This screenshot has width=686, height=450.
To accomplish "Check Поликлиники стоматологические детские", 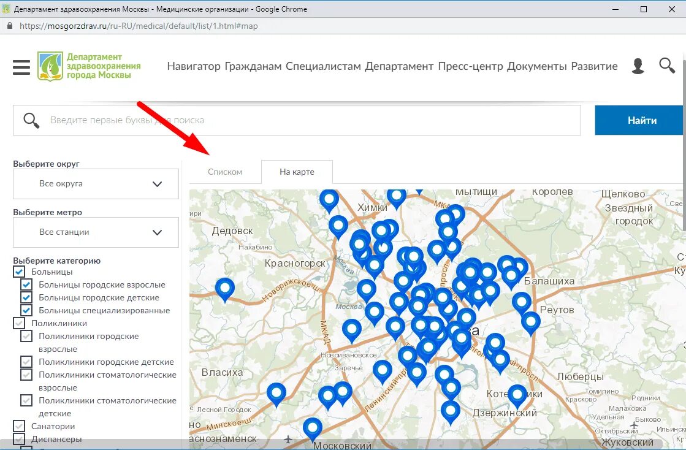I will [26, 400].
